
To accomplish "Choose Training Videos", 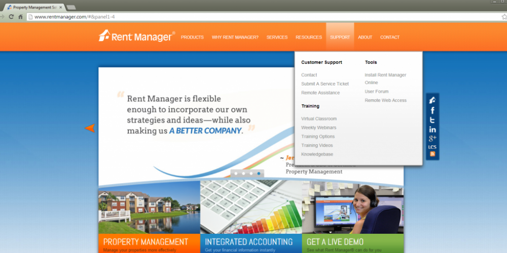I will 317,145.
